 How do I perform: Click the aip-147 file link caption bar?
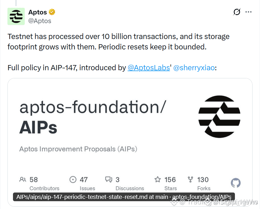(124, 197)
